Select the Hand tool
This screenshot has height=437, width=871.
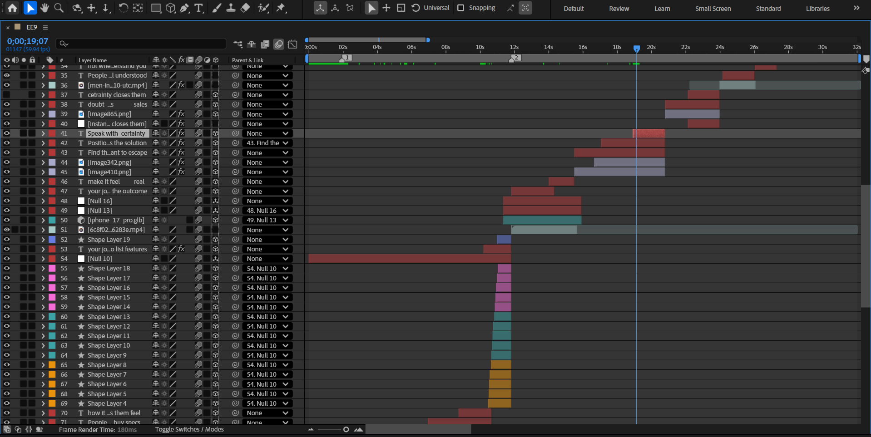(45, 8)
